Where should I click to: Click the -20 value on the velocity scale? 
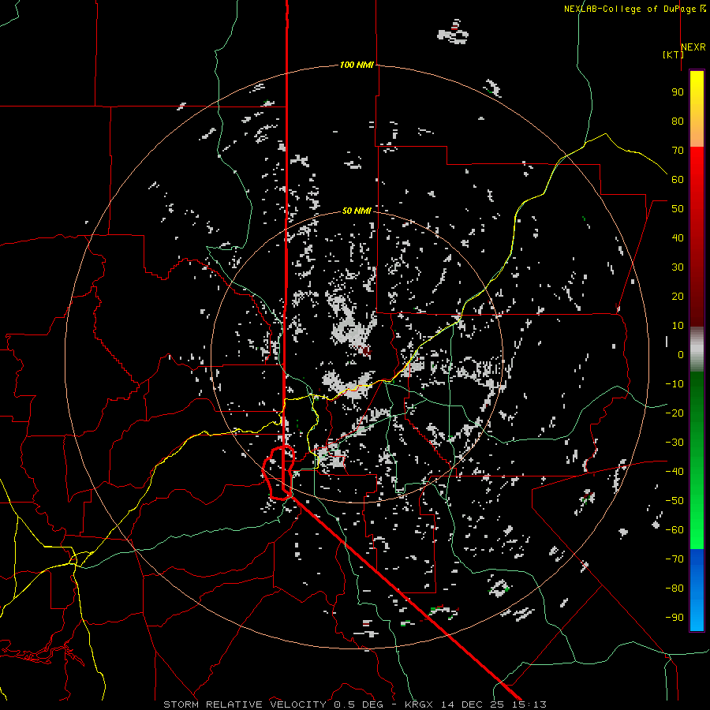[x=674, y=413]
